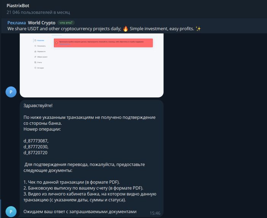Click the Перевести transfer icon
Viewport: 267px width, 218px height.
[x=35, y=51]
